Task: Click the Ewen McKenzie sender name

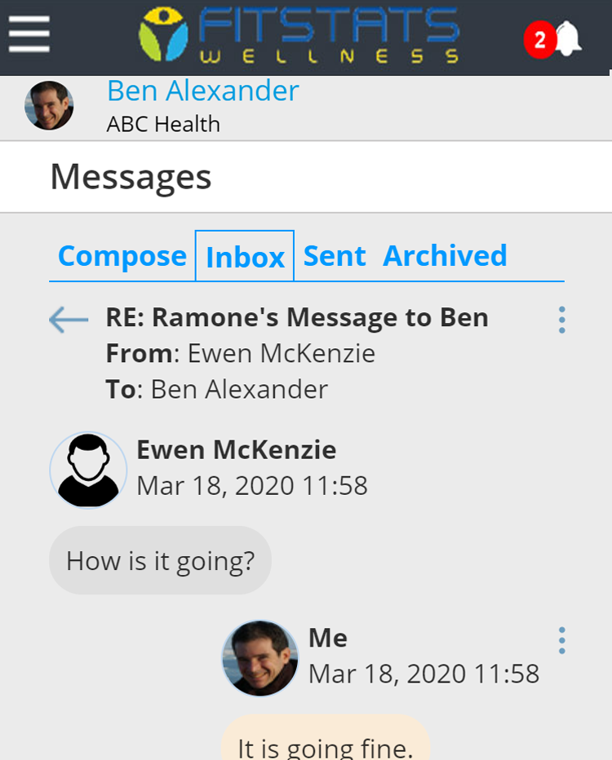Action: pos(236,449)
